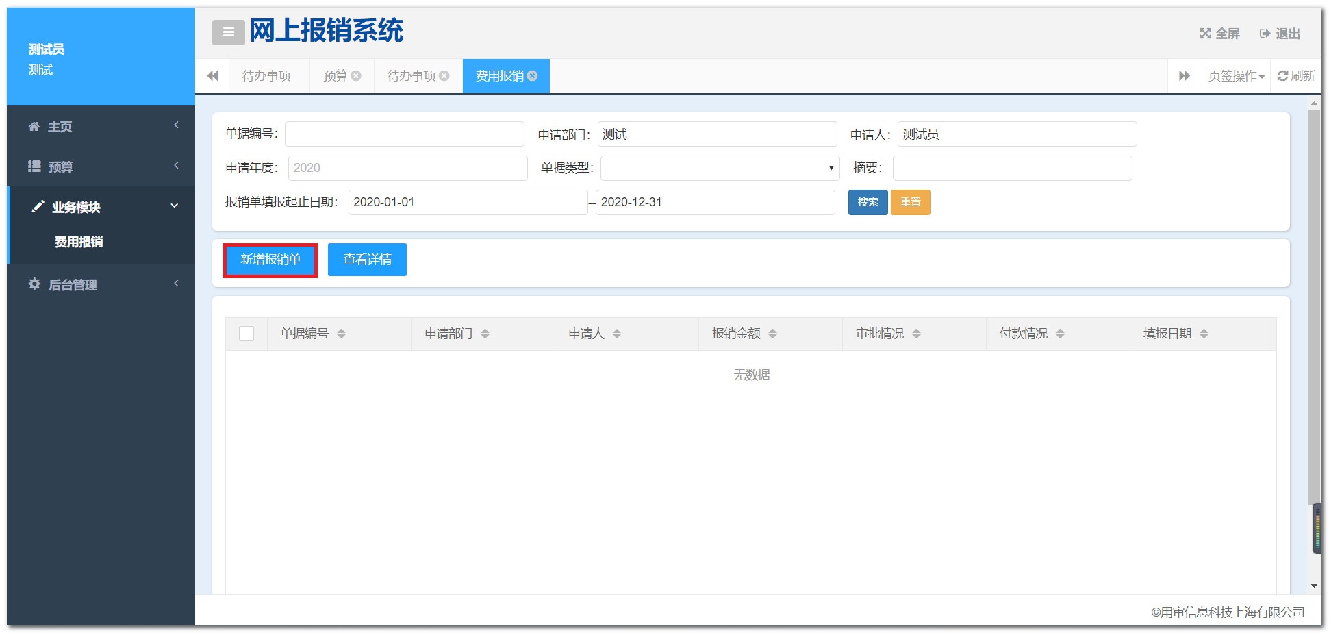
Task: Open the 页签操作 dropdown menu
Action: pos(1236,76)
